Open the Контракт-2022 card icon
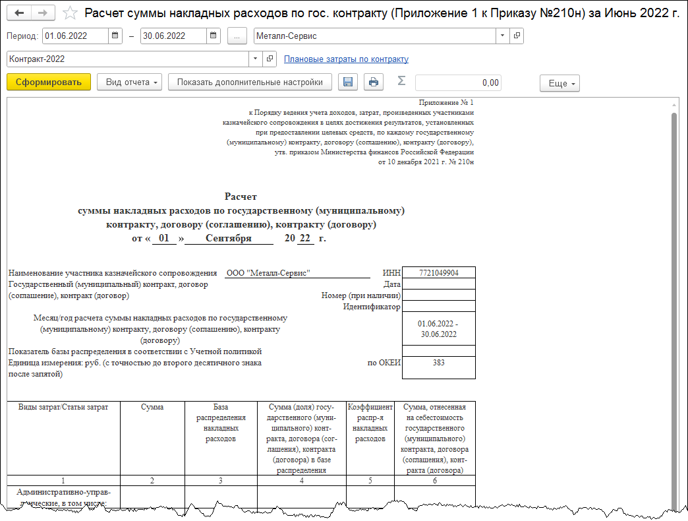The image size is (688, 521). click(x=270, y=59)
